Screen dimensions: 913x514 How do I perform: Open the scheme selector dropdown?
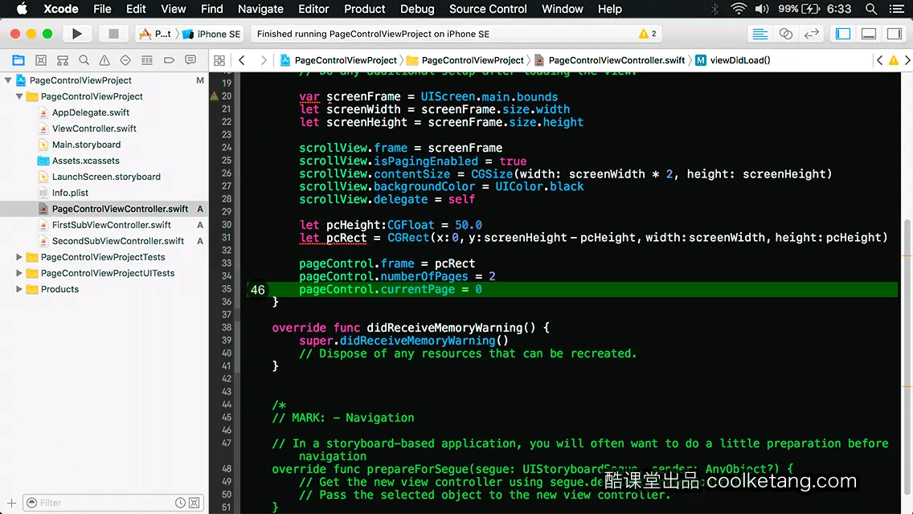tap(156, 34)
